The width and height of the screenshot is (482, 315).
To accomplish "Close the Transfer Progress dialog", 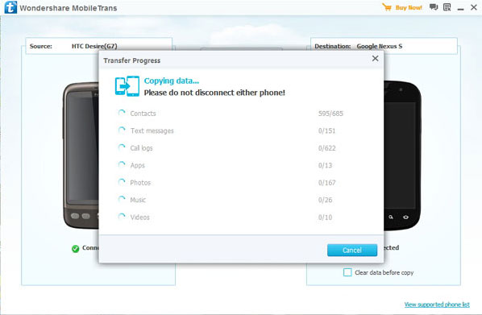I will click(x=375, y=58).
